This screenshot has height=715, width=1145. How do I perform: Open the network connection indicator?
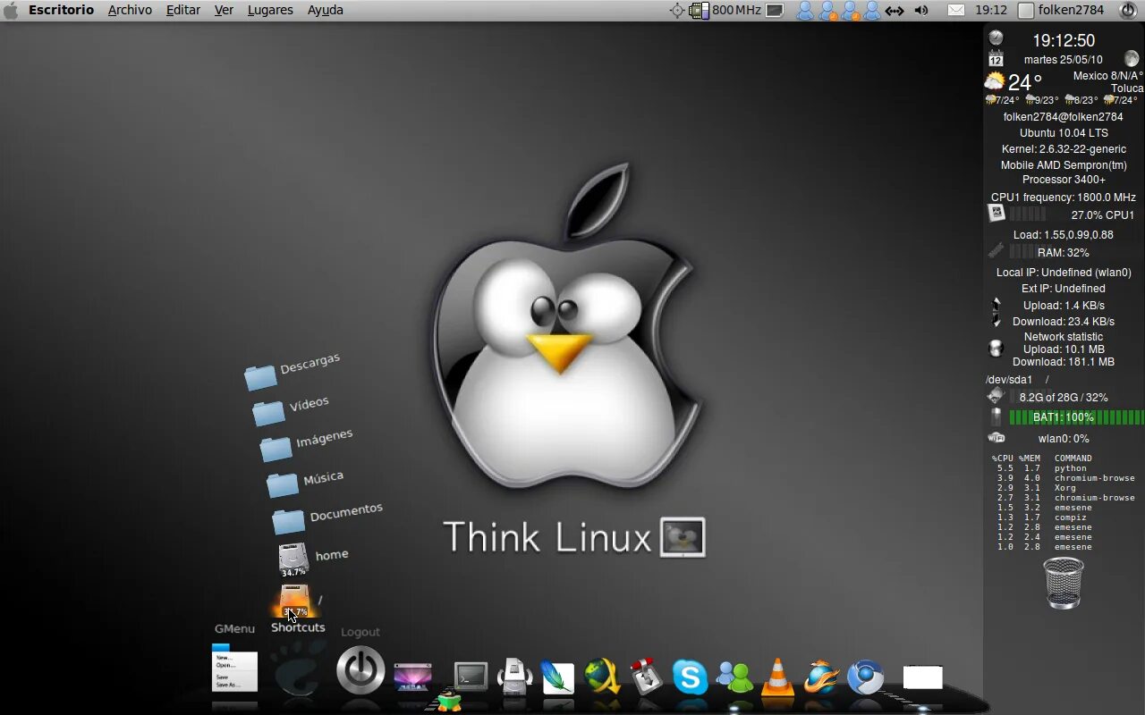895,11
